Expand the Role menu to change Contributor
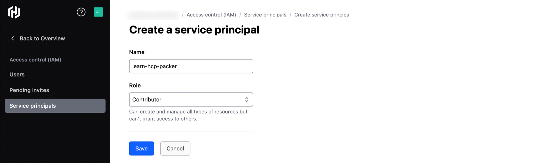The image size is (539, 163). 191,99
